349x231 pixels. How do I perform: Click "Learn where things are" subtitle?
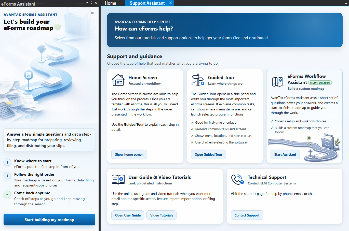click(x=225, y=84)
